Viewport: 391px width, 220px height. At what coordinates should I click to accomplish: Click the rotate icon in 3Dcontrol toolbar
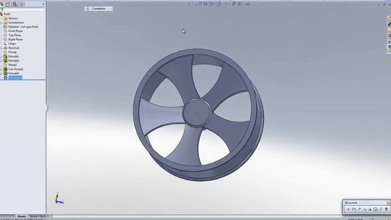354,209
